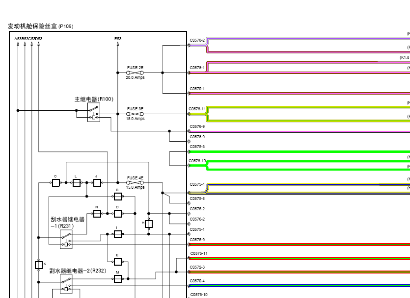This screenshot has width=410, height=298.
Task: Click connector label C0578-10
Action: tap(197, 161)
